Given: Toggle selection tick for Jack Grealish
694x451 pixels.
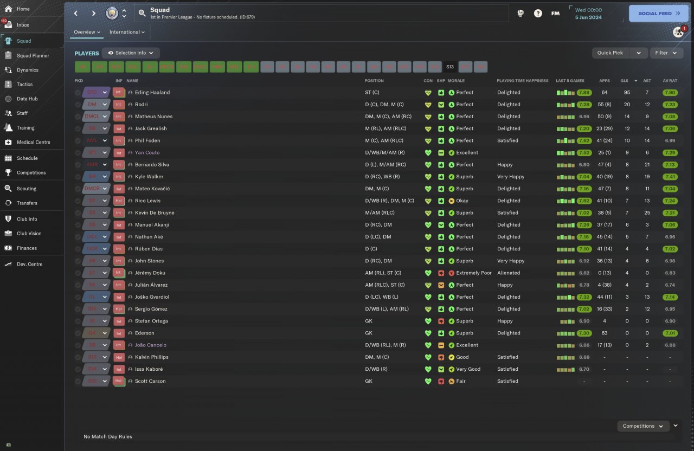Looking at the screenshot, I should (78, 128).
